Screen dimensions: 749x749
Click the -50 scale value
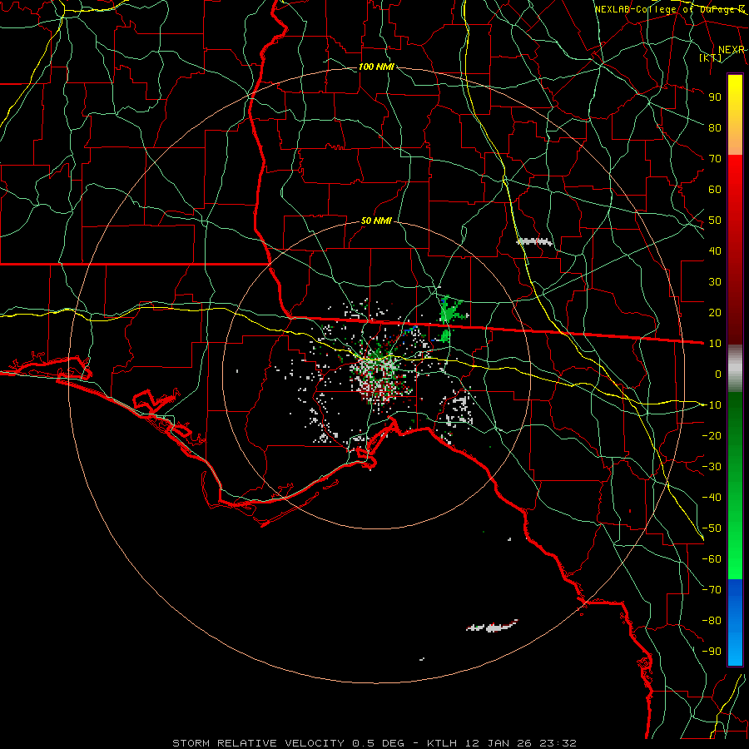[x=712, y=528]
